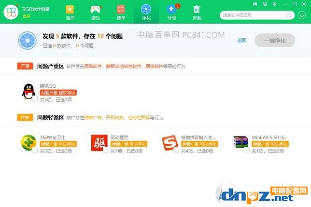
Task: Click the orange 轻微 badge
Action: (x=25, y=117)
